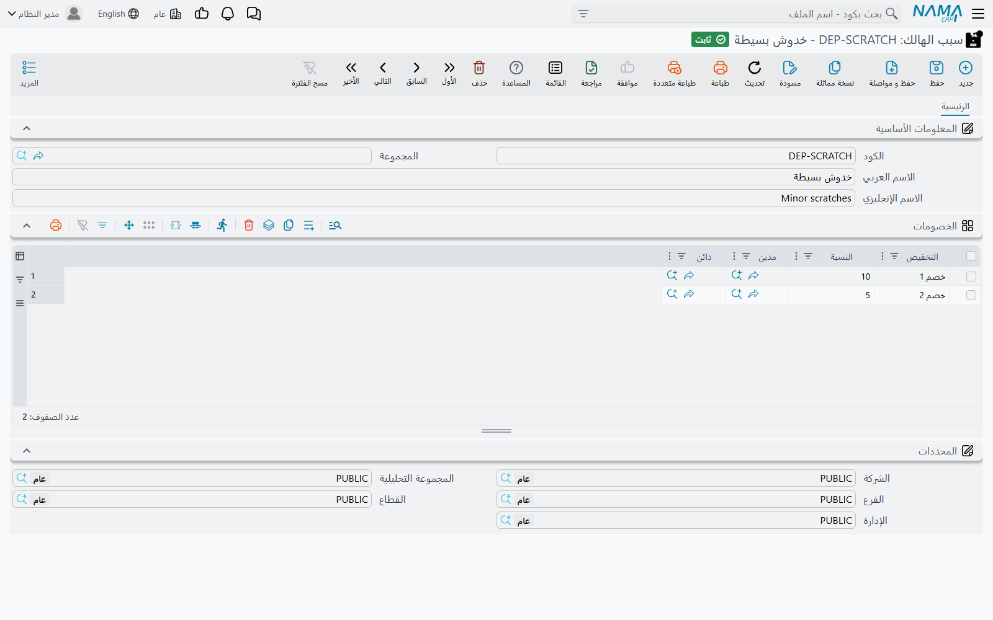Click the add-row icon in الخصومات toolbar
The height and width of the screenshot is (620, 993).
[x=309, y=225]
